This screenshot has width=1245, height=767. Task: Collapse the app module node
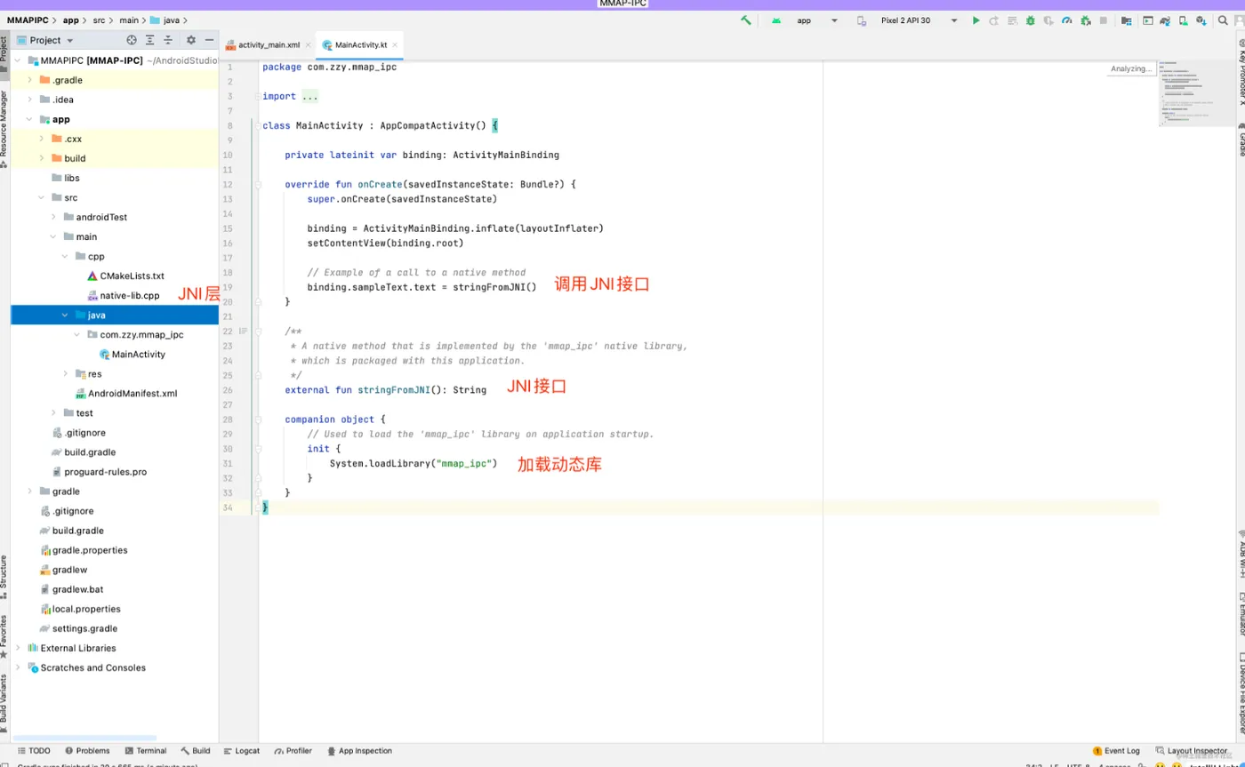pyautogui.click(x=29, y=119)
